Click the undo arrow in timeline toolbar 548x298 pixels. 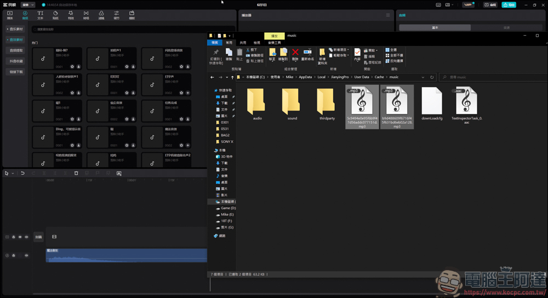tap(22, 173)
